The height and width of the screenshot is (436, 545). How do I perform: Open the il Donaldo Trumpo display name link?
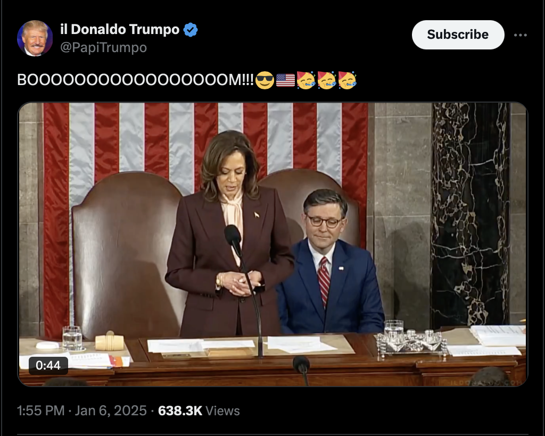[x=120, y=29]
